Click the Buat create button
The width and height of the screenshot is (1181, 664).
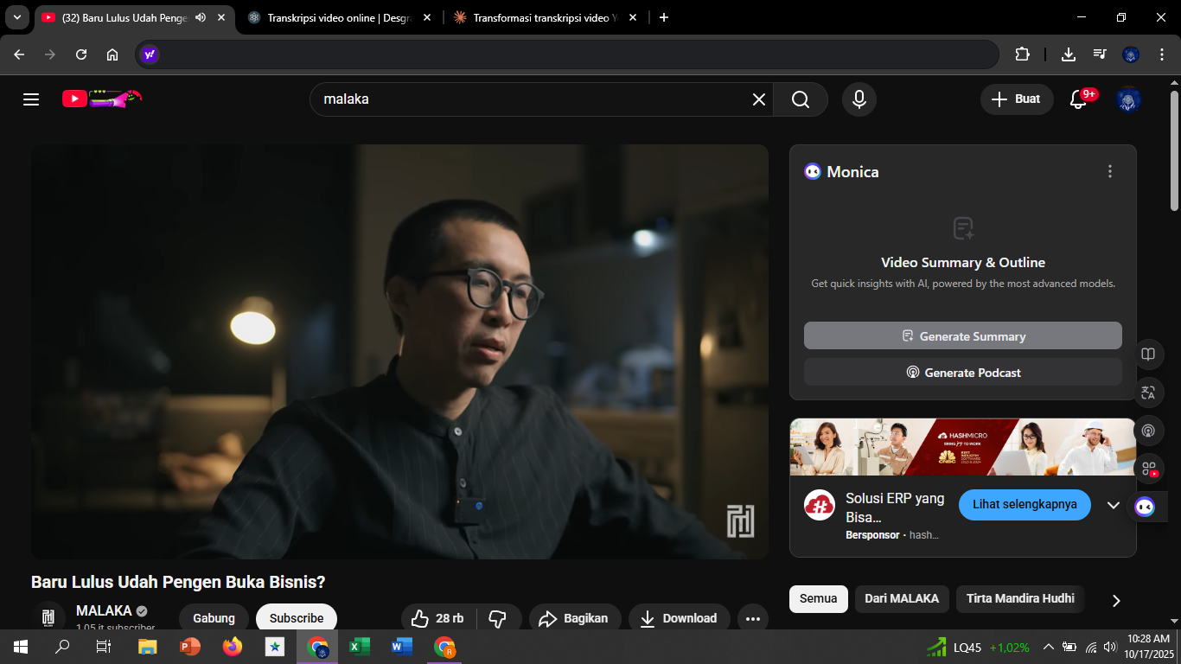[1017, 99]
